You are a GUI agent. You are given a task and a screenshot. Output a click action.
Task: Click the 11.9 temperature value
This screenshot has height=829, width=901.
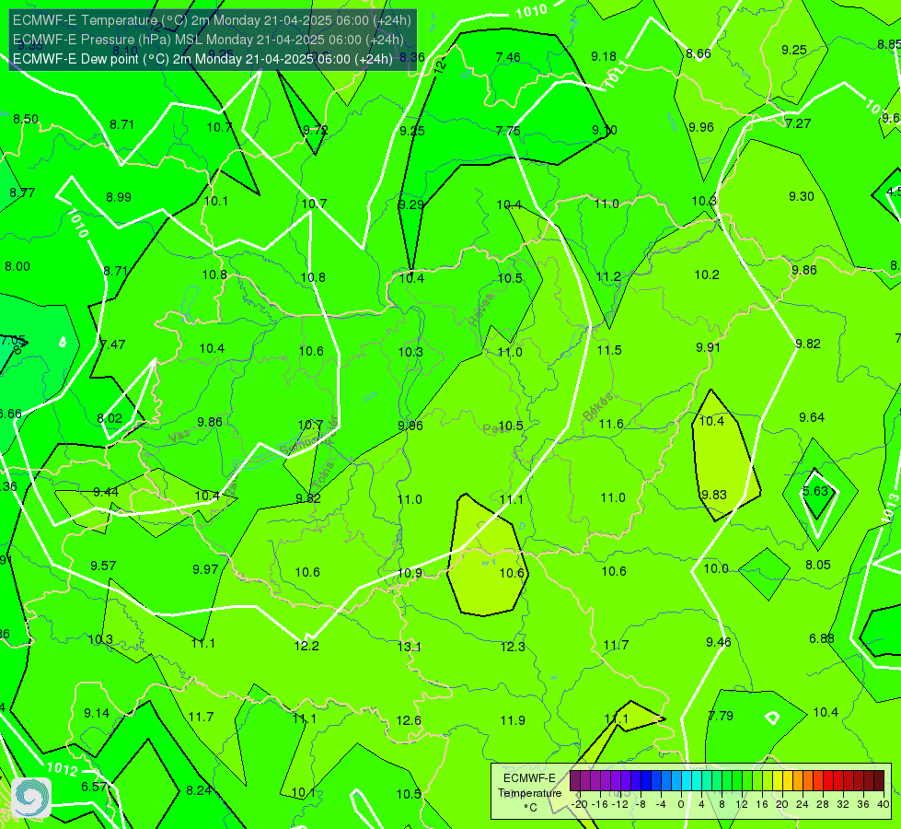513,720
